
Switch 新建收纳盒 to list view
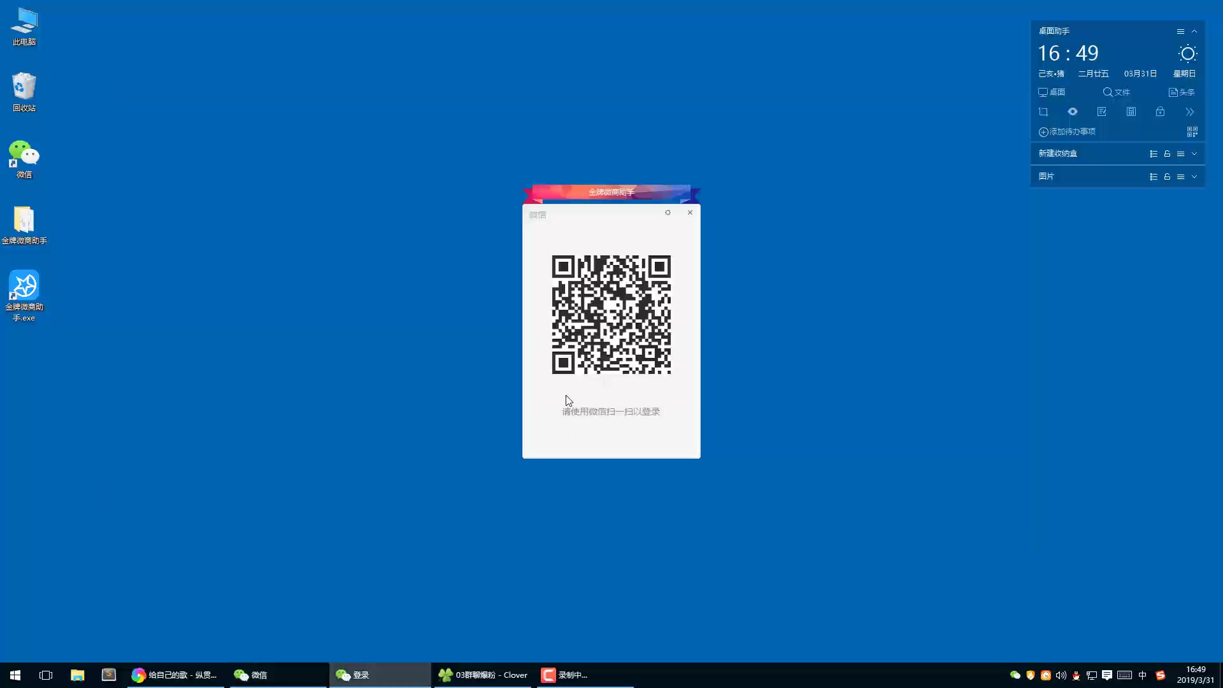pos(1154,154)
